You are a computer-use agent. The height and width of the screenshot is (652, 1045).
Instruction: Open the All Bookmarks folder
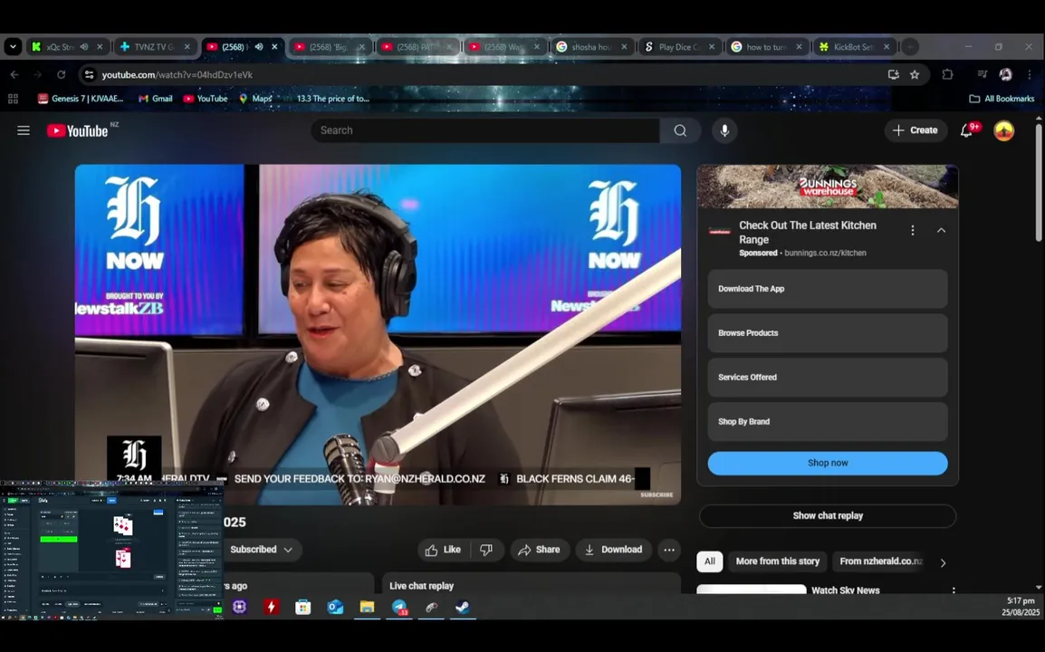tap(1002, 99)
